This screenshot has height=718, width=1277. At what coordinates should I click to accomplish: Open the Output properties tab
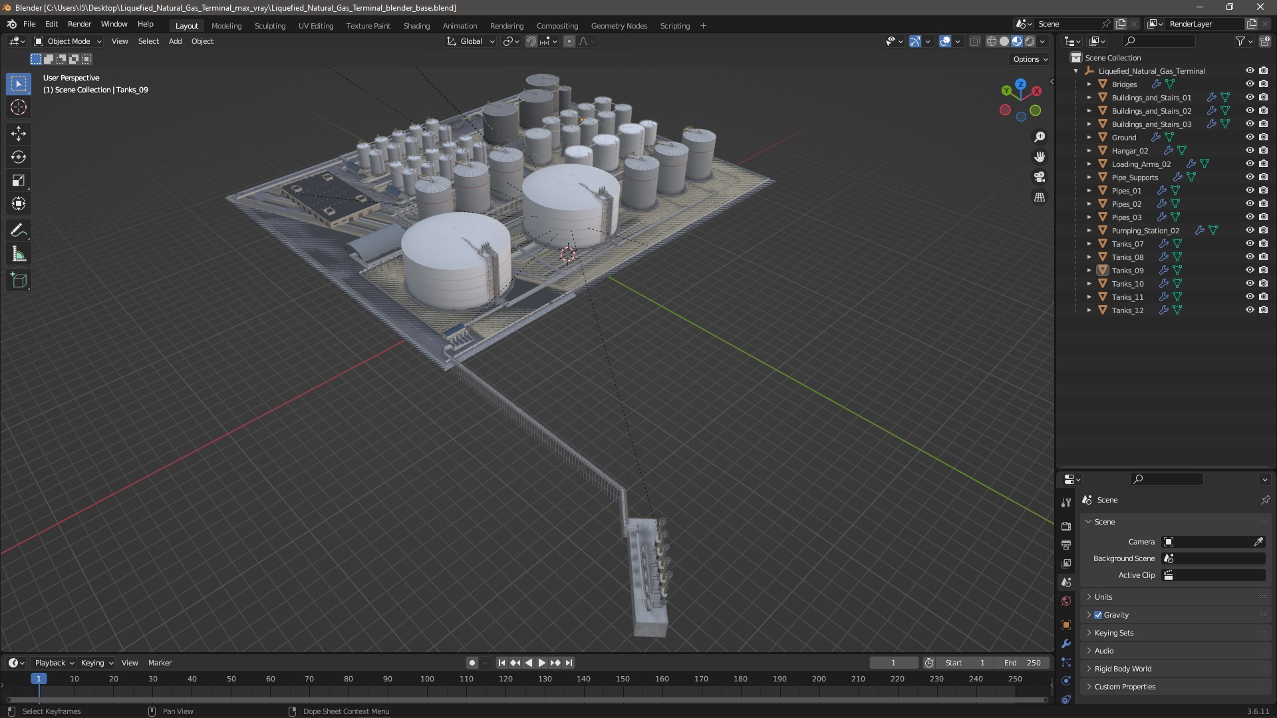click(1066, 544)
